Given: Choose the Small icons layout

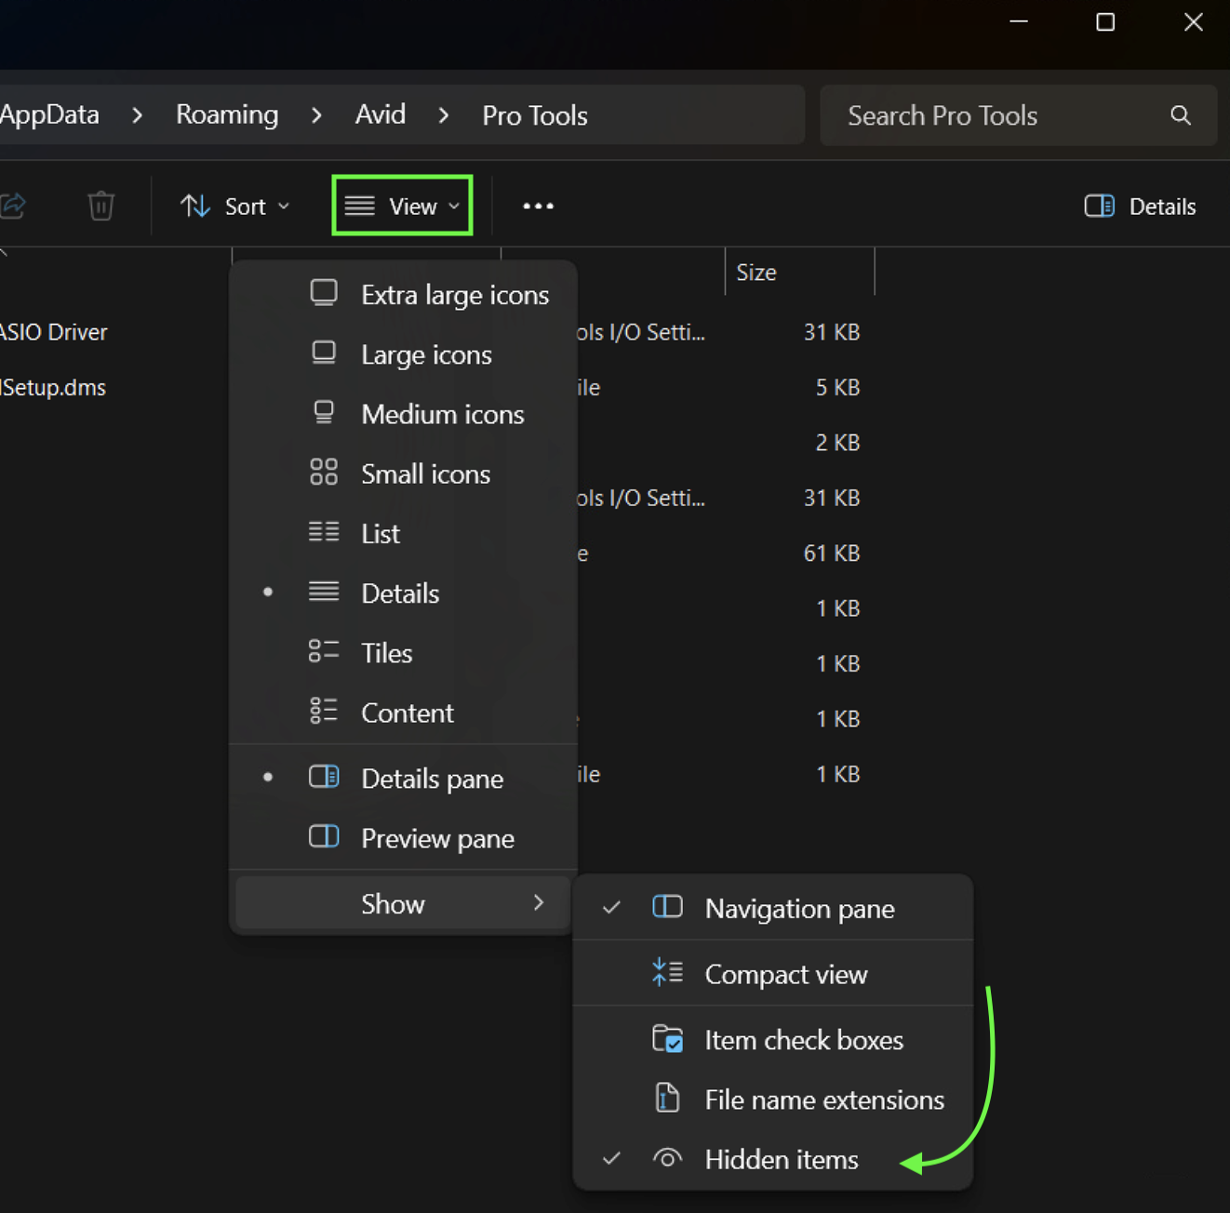Looking at the screenshot, I should pyautogui.click(x=424, y=474).
